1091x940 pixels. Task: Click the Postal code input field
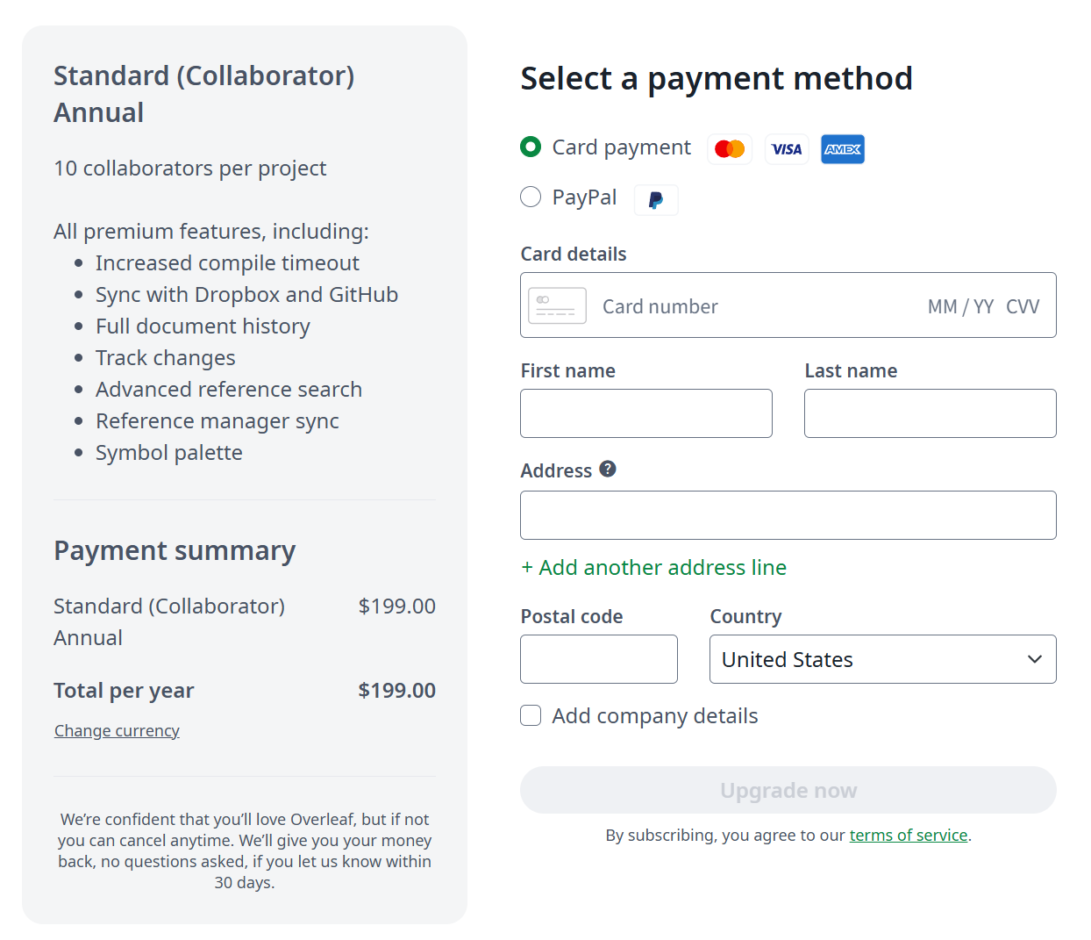pos(599,659)
